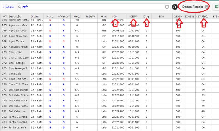Viewport: 219px width, 131px height.
Task: Click the row number column filter header
Action: (4, 16)
